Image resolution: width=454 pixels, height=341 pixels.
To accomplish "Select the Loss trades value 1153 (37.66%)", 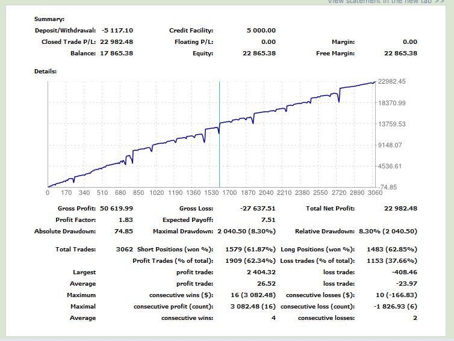I will [392, 261].
